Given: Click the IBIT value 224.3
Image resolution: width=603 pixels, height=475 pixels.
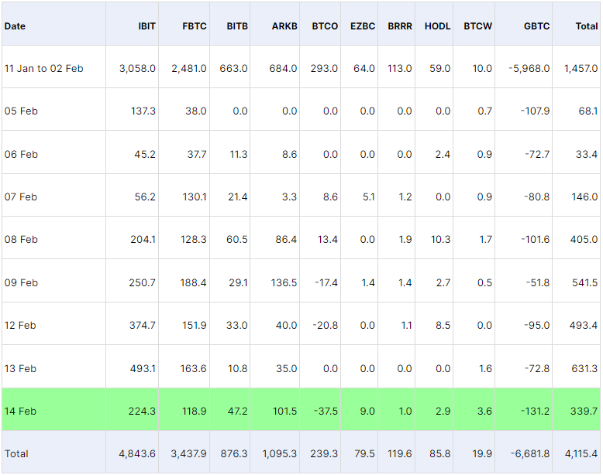Looking at the screenshot, I should click(142, 412).
